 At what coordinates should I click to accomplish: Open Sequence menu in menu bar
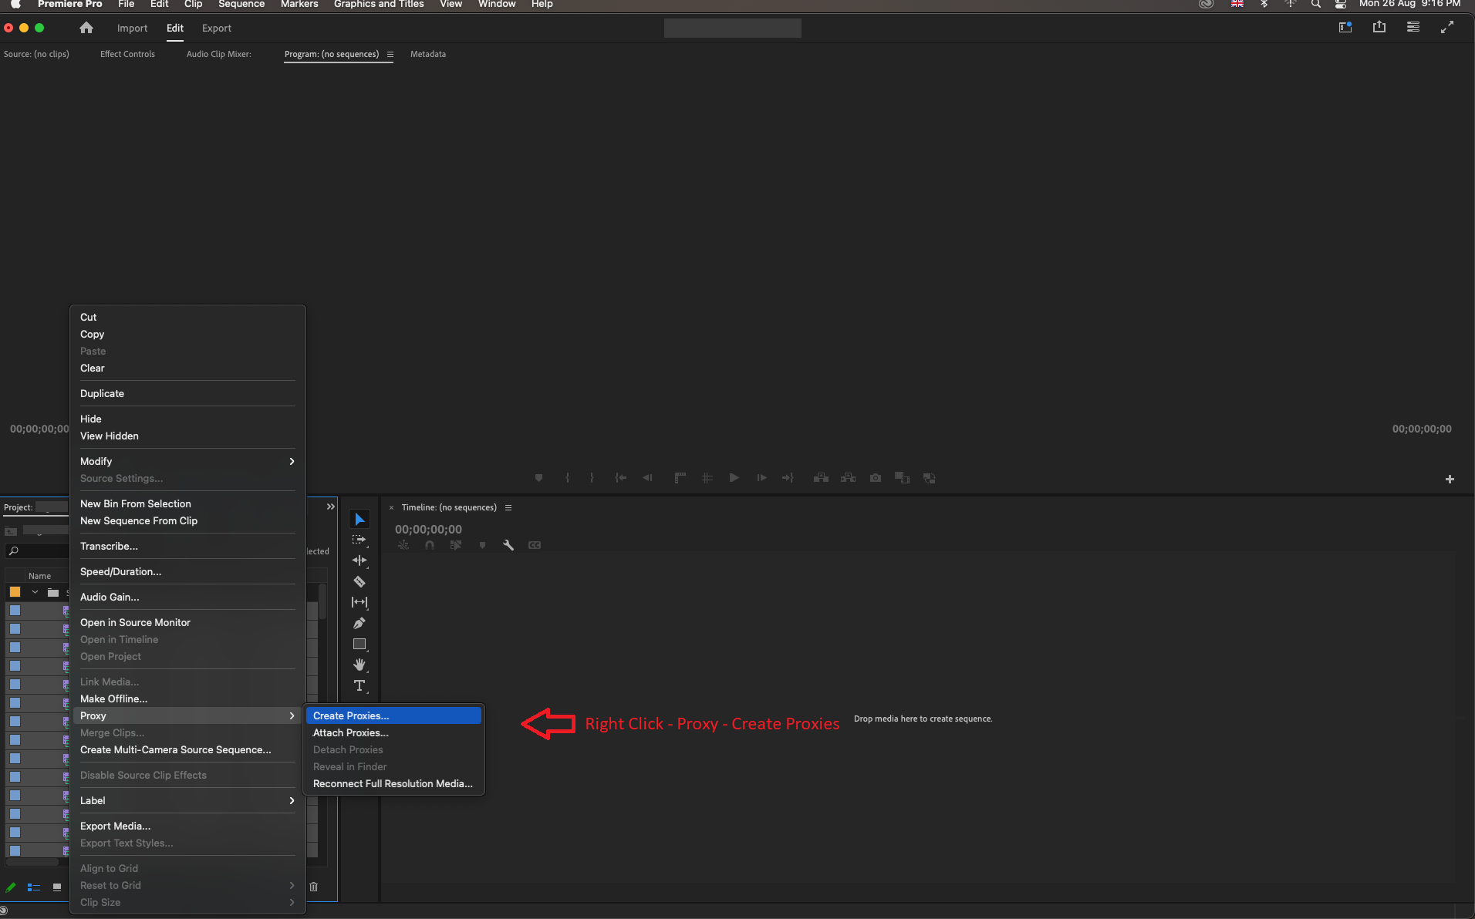[x=241, y=4]
